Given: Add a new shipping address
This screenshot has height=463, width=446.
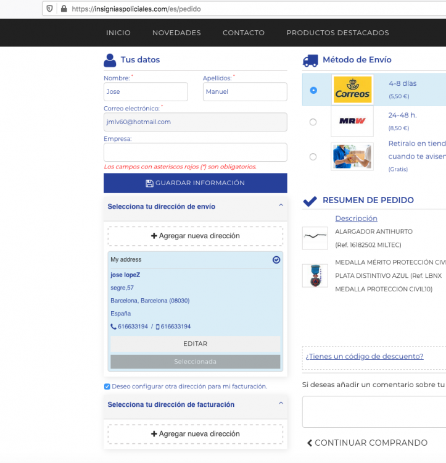Looking at the screenshot, I should click(x=196, y=236).
